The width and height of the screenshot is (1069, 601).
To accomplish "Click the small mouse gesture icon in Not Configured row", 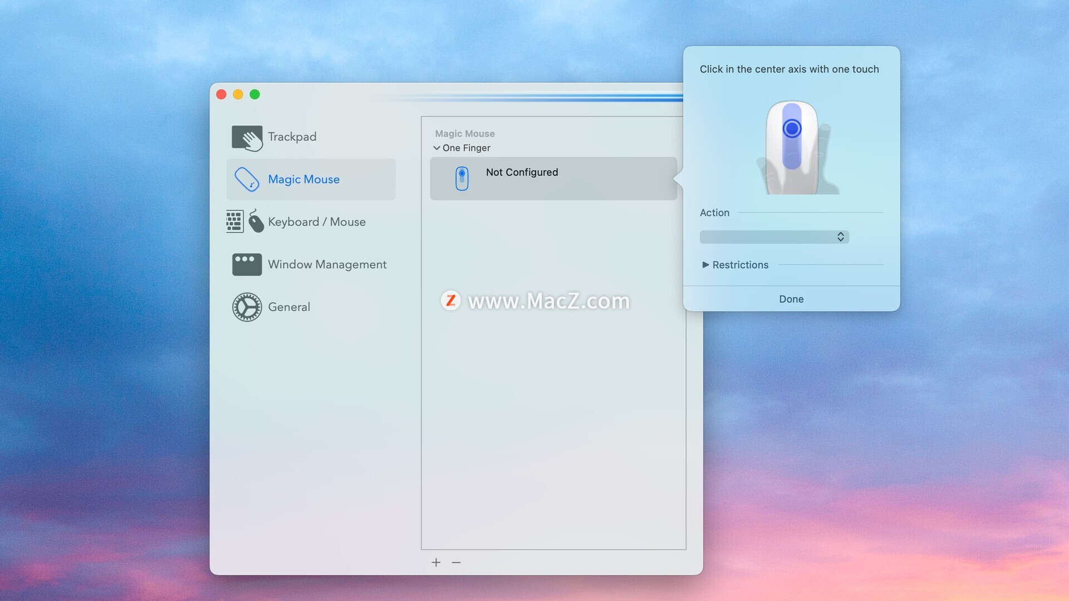I will pyautogui.click(x=462, y=178).
